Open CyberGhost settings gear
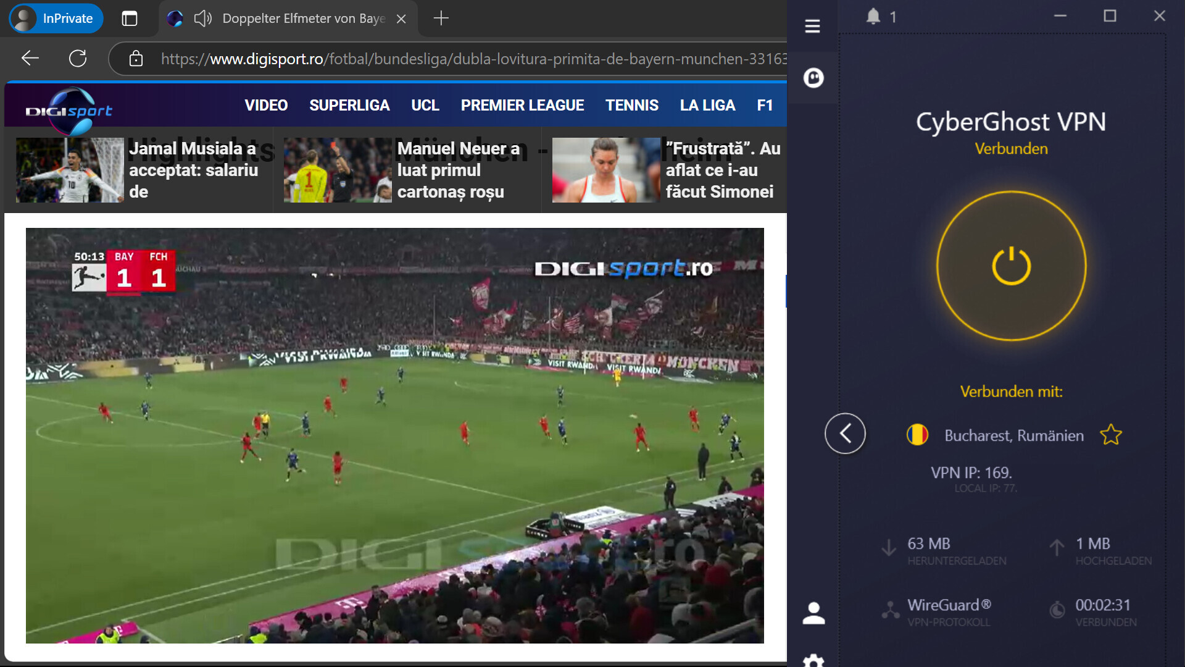Screen dimensions: 1185x667 pyautogui.click(x=813, y=661)
